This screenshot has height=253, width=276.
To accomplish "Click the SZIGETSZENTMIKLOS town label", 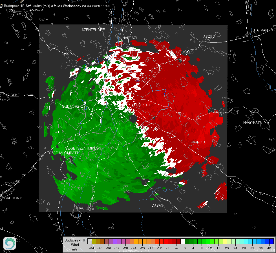I will coord(83,148).
